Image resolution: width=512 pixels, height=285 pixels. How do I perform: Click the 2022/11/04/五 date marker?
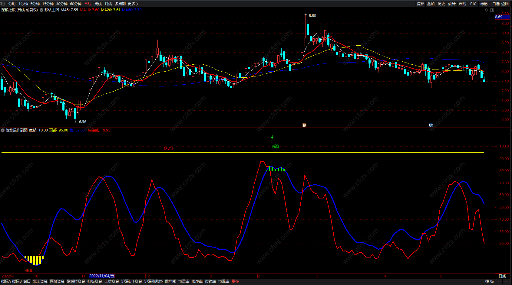point(102,276)
